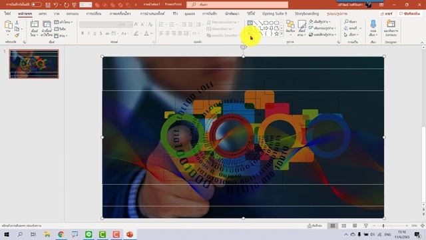Click the Save icon in quick access toolbar

[x=48, y=5]
